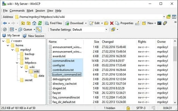Select the secret folder in tree
The height and width of the screenshot is (111, 178).
[29, 80]
